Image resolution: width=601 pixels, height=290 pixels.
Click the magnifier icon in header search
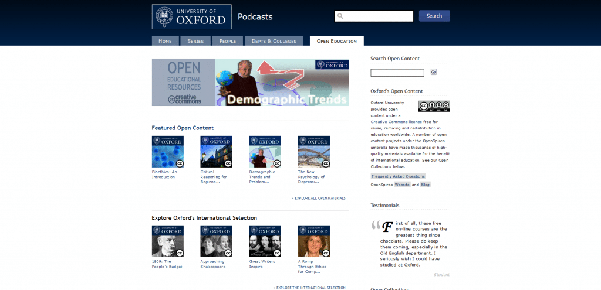(340, 16)
